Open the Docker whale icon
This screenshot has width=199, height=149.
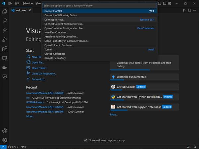tap(5, 68)
